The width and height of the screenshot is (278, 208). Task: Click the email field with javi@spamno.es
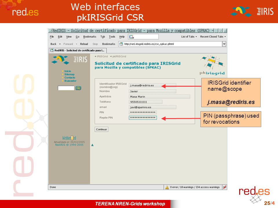coord(153,107)
